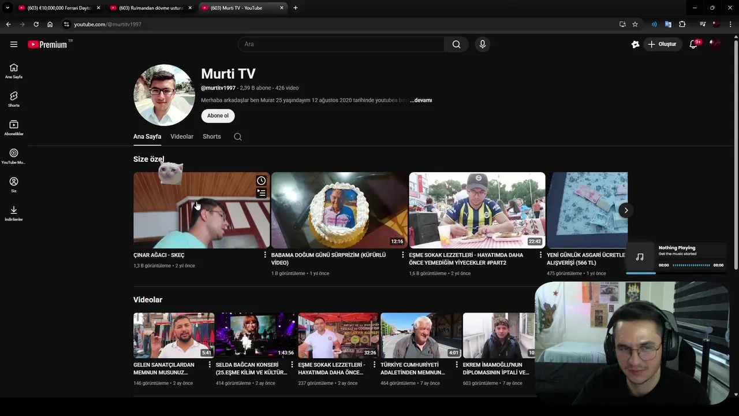This screenshot has height=416, width=739.
Task: Add ÇINAR AĞACI video to queue
Action: tap(262, 193)
